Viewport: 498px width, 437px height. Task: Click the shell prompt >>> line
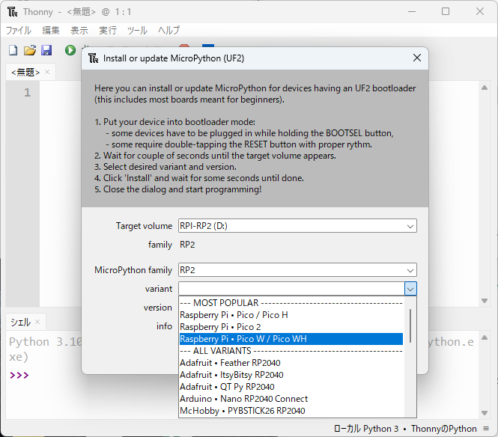click(19, 375)
